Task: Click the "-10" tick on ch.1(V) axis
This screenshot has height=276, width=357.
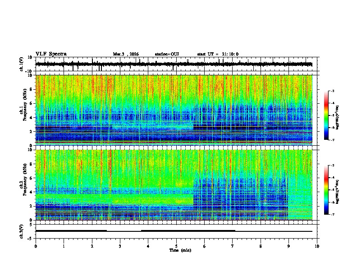Action: point(29,71)
